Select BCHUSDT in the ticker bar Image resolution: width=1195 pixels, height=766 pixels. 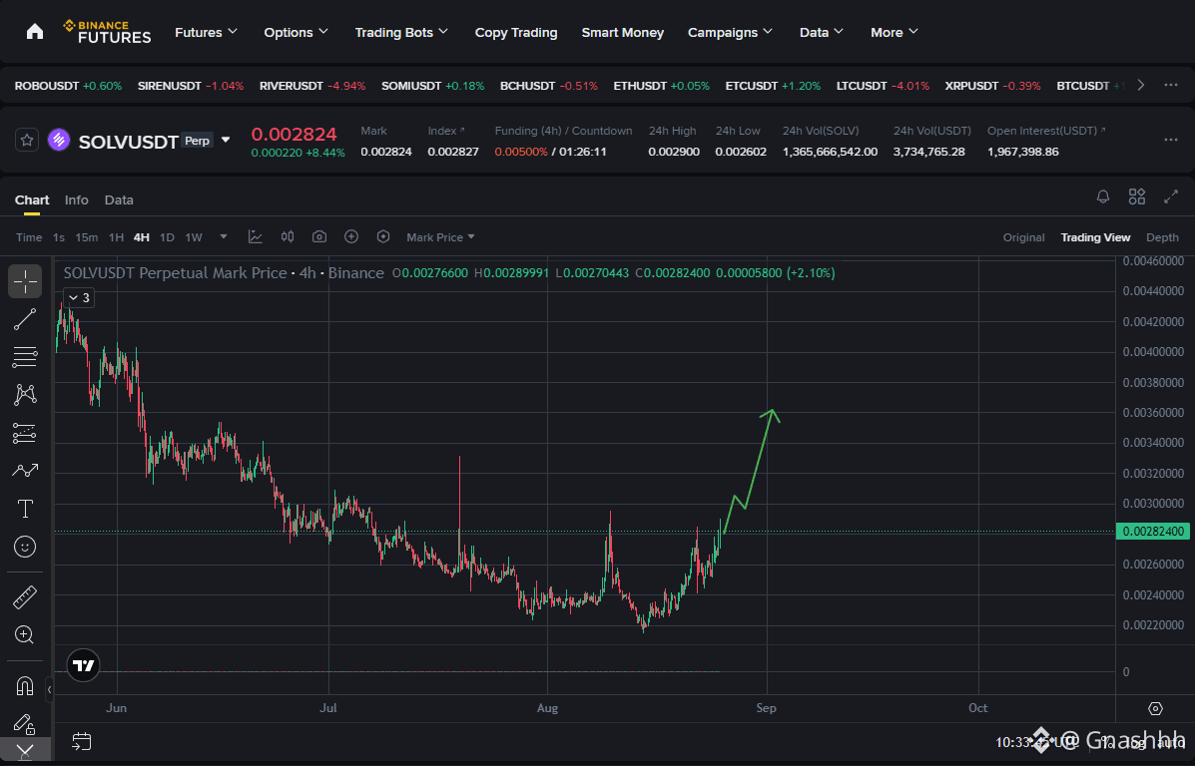(x=549, y=86)
